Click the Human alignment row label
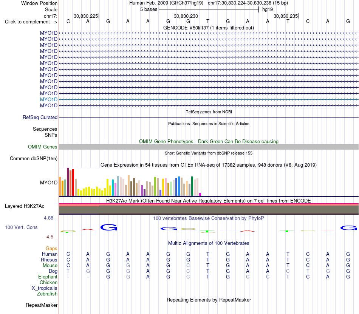 pyautogui.click(x=50, y=254)
